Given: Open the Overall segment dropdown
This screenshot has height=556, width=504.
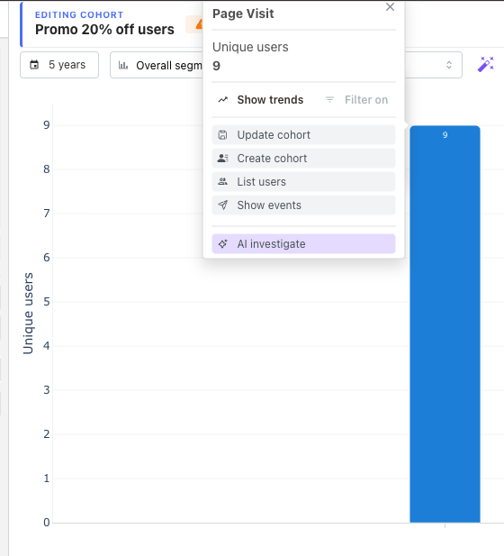Looking at the screenshot, I should (x=157, y=65).
